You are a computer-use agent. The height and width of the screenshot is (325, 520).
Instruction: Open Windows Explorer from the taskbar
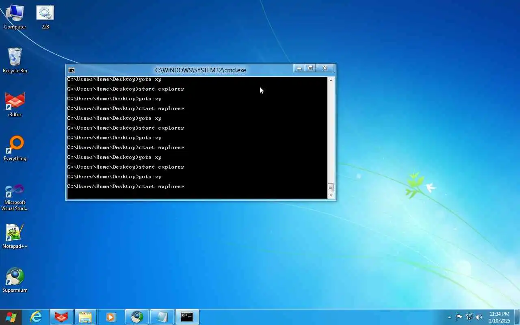86,317
